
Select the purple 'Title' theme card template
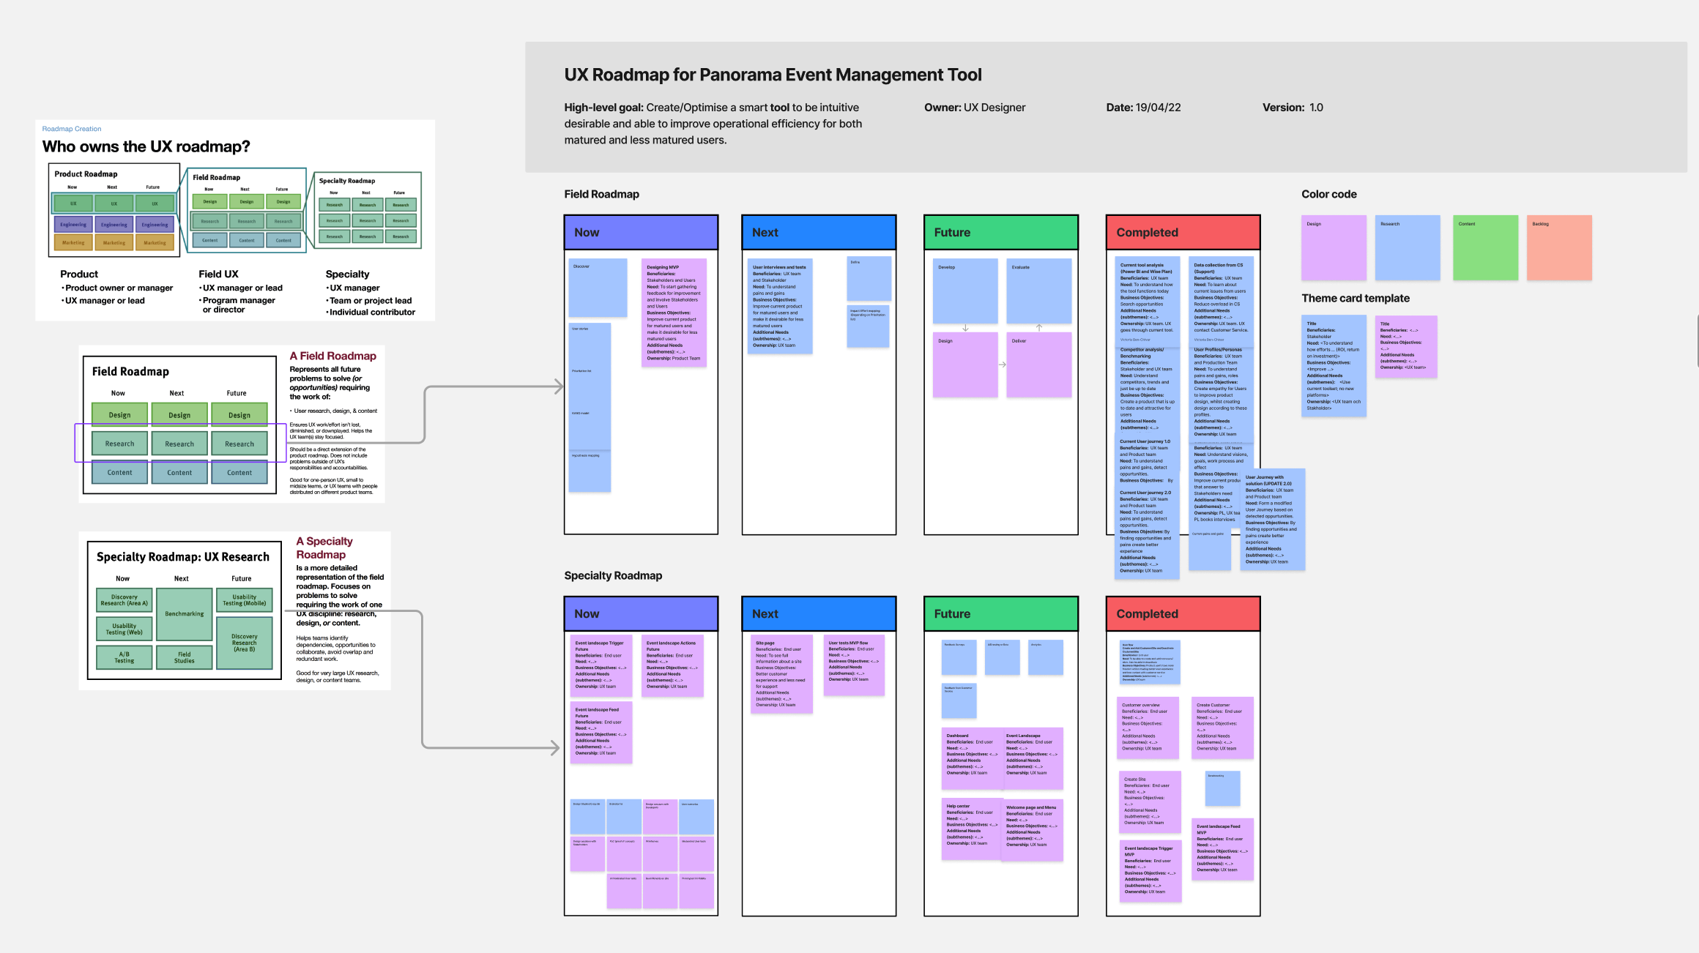click(1406, 346)
